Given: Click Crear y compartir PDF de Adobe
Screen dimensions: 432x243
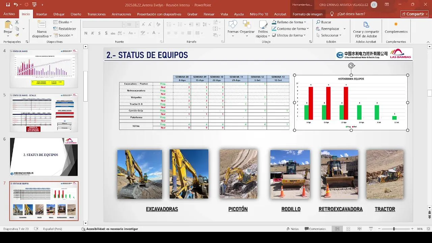Looking at the screenshot, I should (366, 29).
